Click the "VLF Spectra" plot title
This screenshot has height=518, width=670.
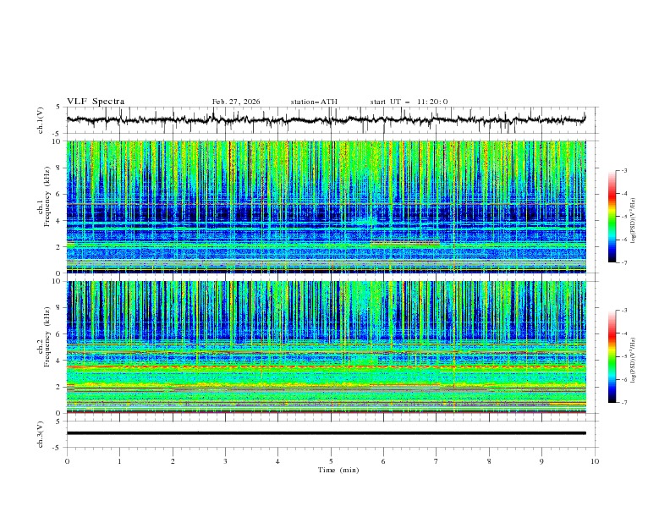(96, 102)
